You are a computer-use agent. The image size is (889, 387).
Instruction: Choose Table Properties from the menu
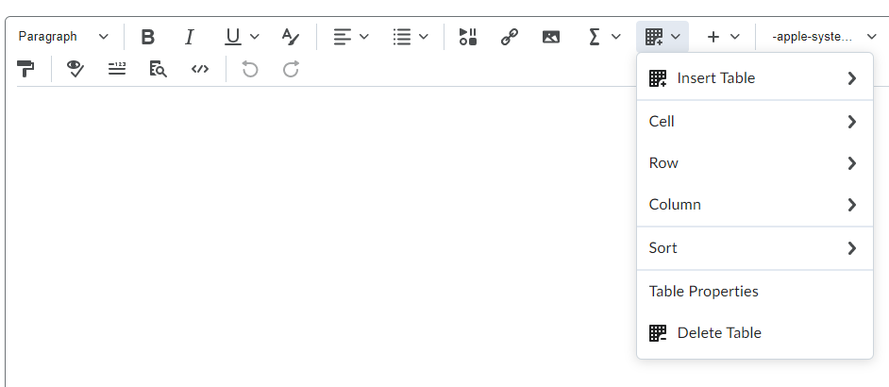704,292
